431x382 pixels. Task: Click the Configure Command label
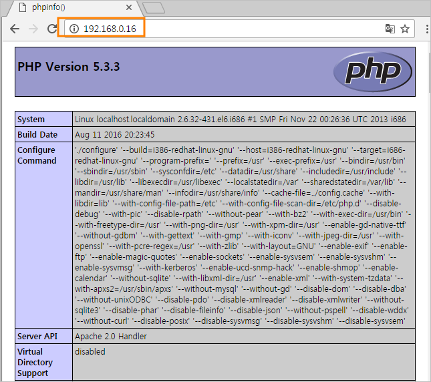pyautogui.click(x=37, y=155)
